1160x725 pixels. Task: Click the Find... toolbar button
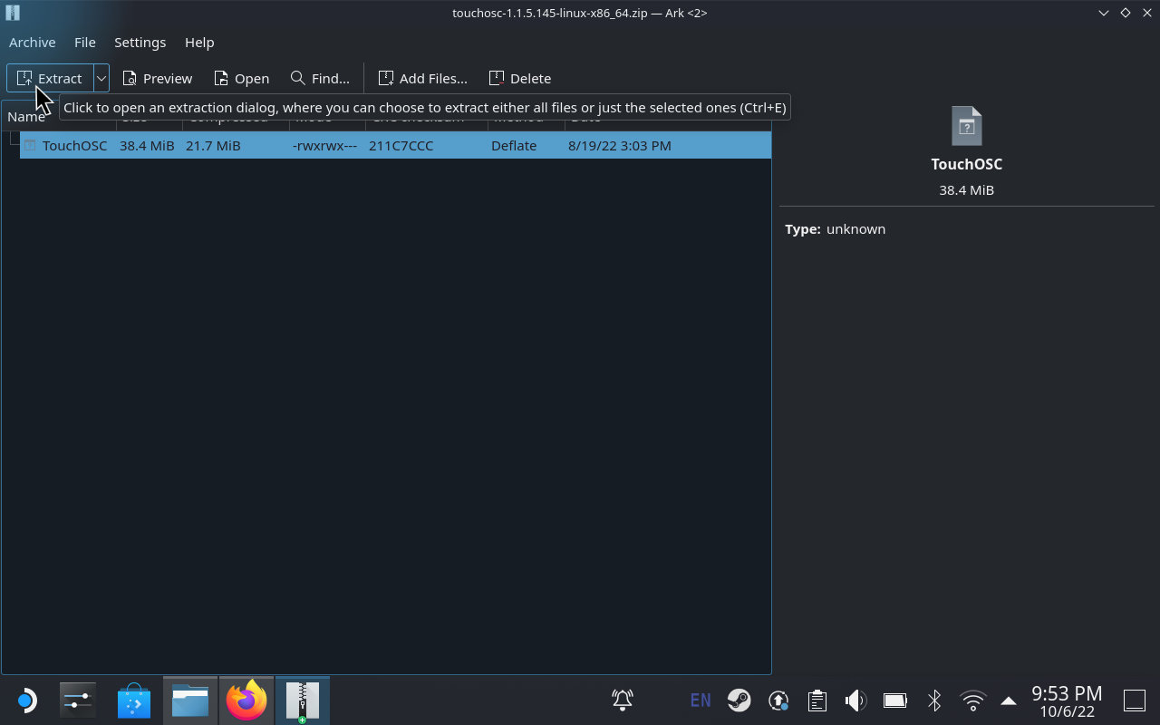(x=320, y=78)
